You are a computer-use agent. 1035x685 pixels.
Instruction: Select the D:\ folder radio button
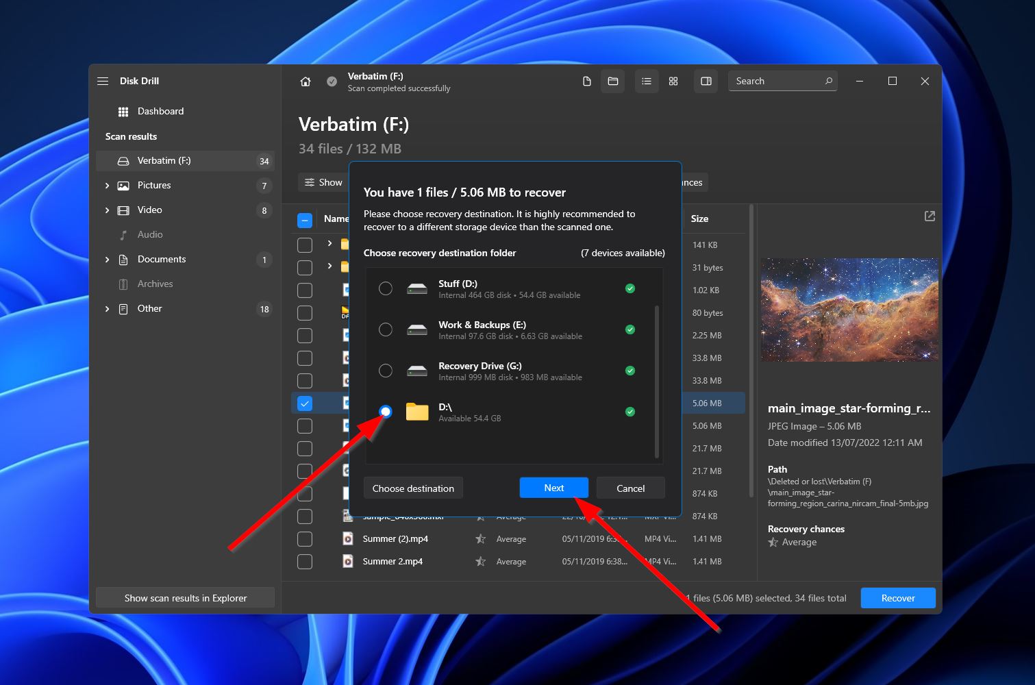[386, 412]
